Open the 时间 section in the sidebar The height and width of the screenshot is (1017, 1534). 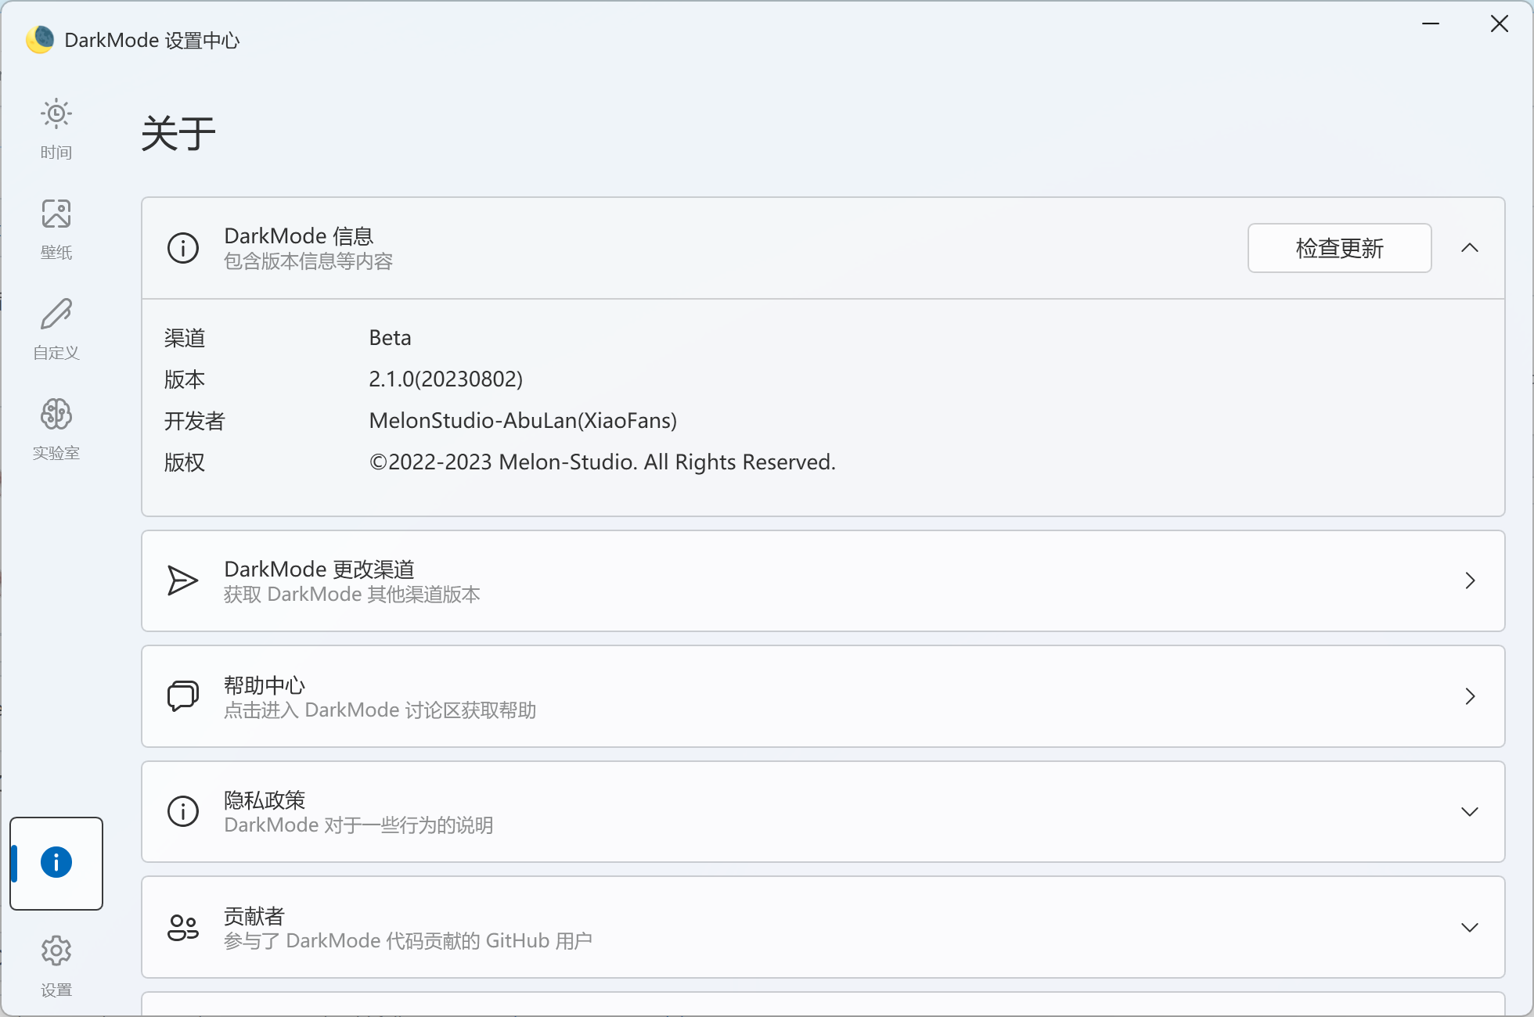pyautogui.click(x=56, y=129)
